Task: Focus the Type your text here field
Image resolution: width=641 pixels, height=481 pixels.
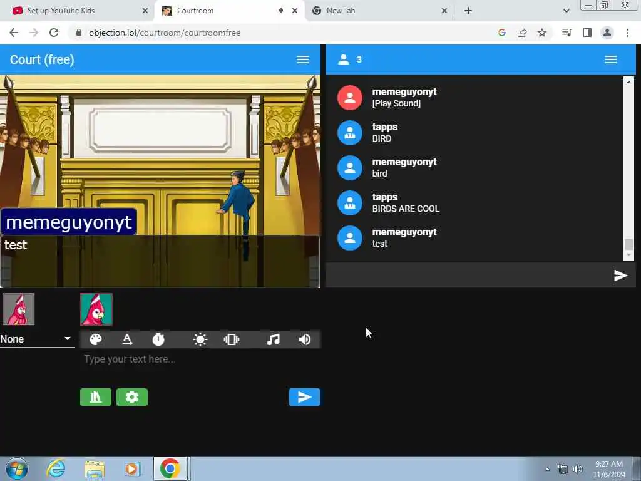Action: point(200,359)
